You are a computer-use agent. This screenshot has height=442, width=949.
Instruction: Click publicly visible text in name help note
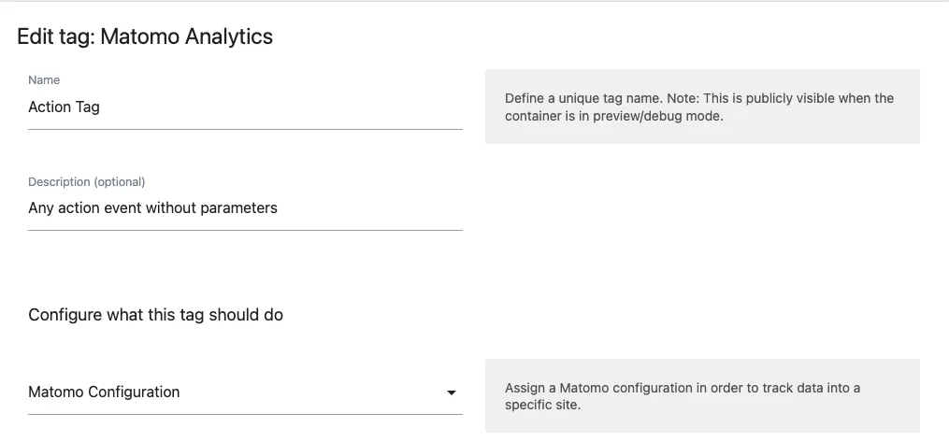pos(770,98)
